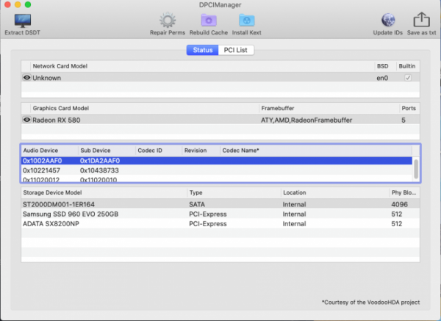The height and width of the screenshot is (321, 441).
Task: Click Storage Device Model column header
Action: (52, 192)
